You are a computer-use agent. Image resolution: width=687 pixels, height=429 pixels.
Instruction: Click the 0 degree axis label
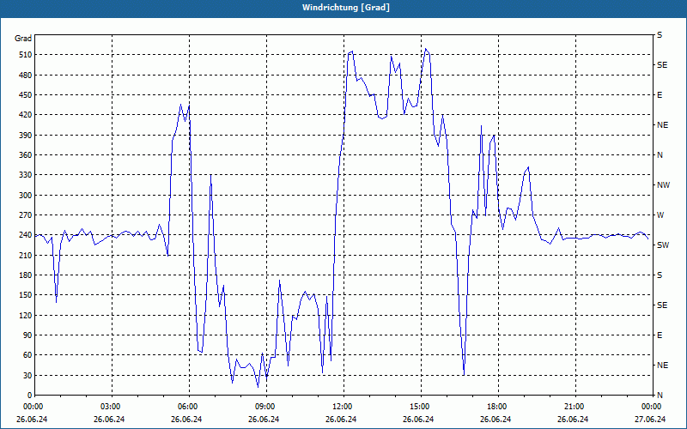point(29,396)
